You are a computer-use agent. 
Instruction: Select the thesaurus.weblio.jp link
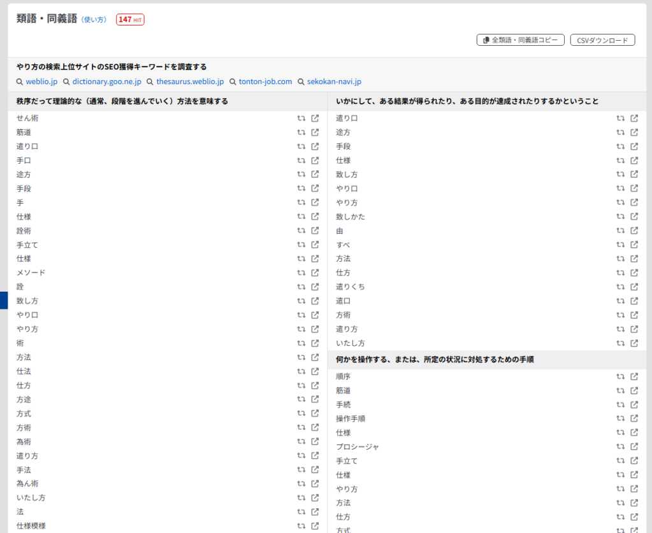190,82
